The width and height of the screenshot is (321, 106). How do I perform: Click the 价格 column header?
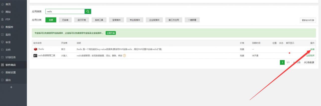click(242, 43)
